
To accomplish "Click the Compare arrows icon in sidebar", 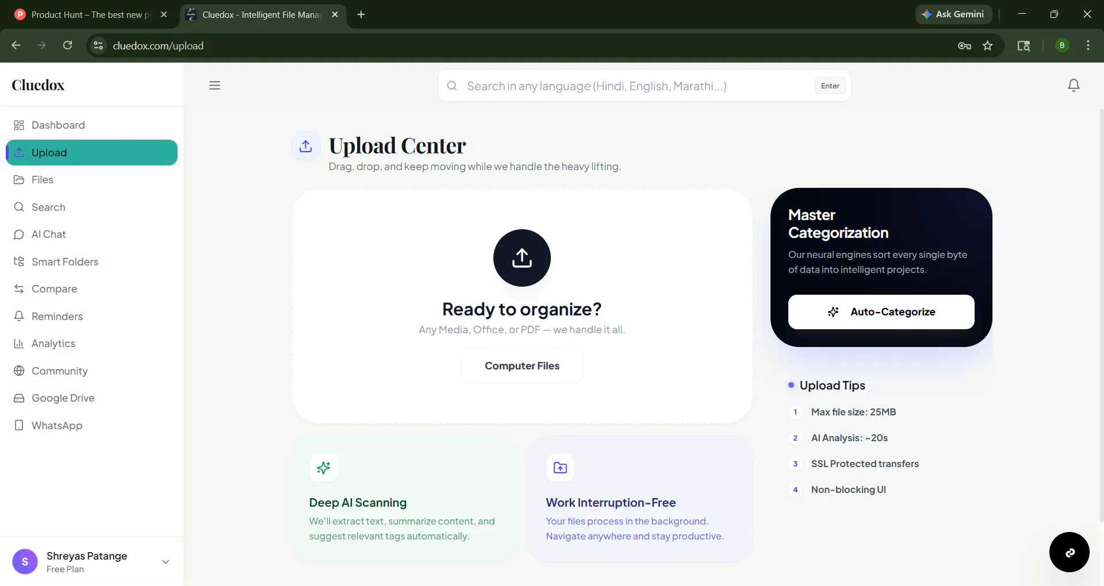I will click(x=19, y=289).
